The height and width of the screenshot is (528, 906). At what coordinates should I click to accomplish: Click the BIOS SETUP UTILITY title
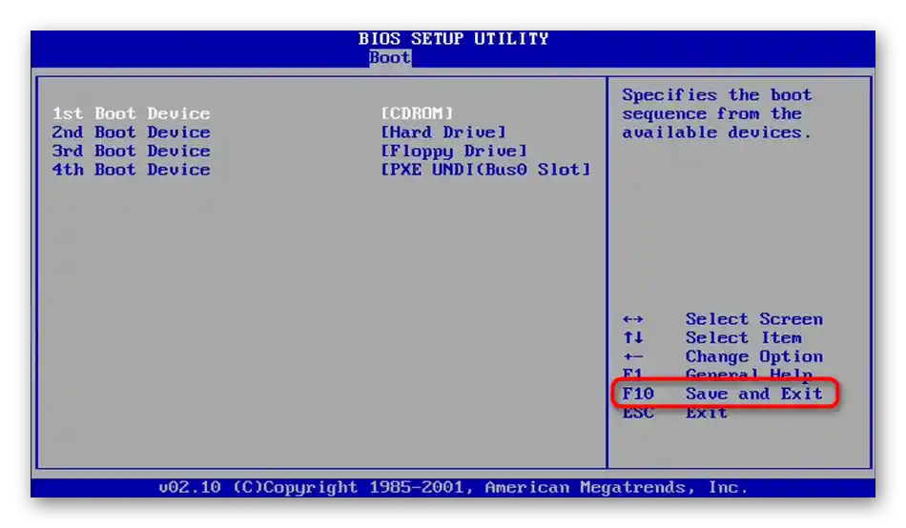pos(453,39)
